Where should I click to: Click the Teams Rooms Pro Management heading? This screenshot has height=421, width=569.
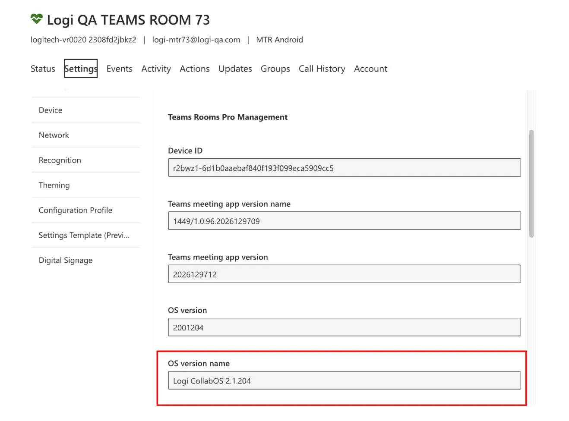tap(228, 117)
